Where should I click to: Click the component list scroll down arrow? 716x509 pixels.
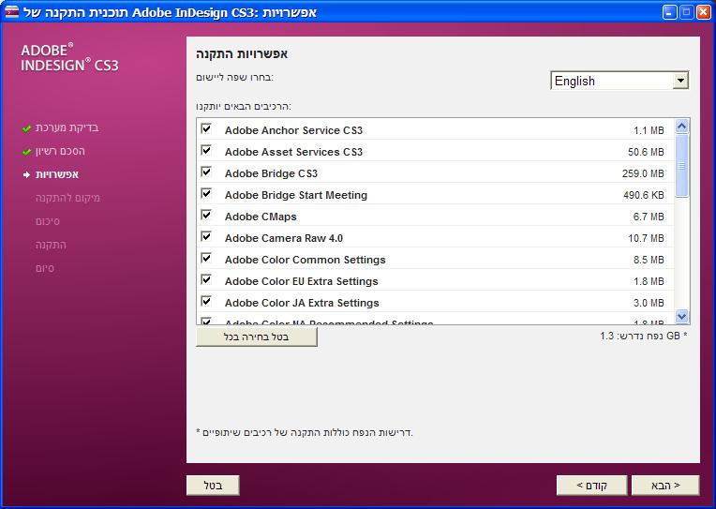click(x=681, y=316)
